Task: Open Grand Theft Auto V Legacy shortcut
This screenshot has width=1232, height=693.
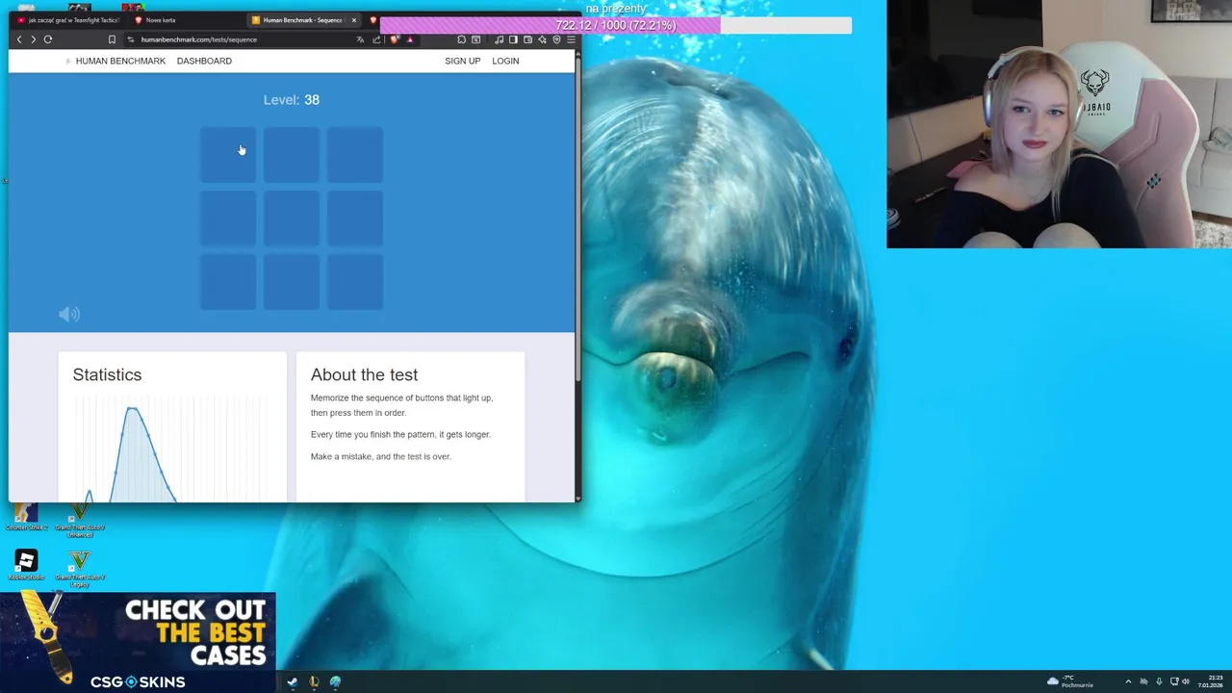Action: pyautogui.click(x=80, y=568)
